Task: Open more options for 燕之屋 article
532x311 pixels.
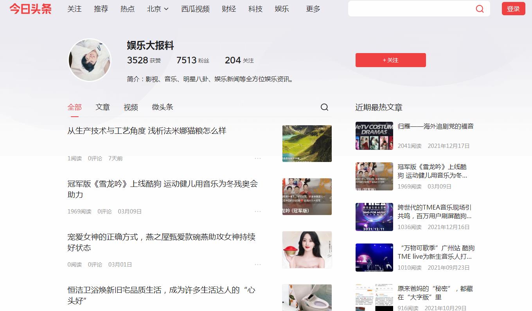Action: (x=257, y=265)
